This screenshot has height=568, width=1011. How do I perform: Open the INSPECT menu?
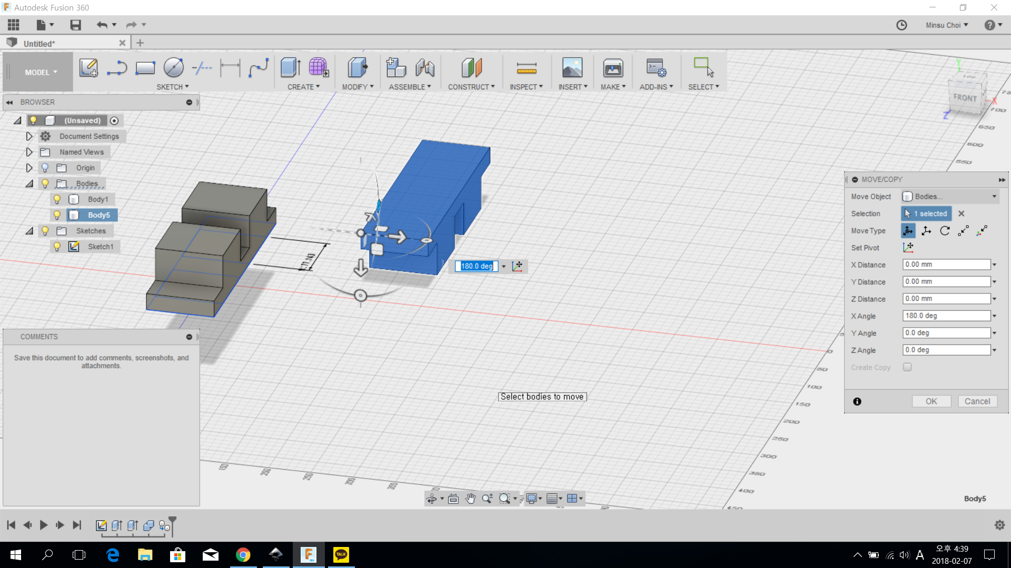pos(526,87)
